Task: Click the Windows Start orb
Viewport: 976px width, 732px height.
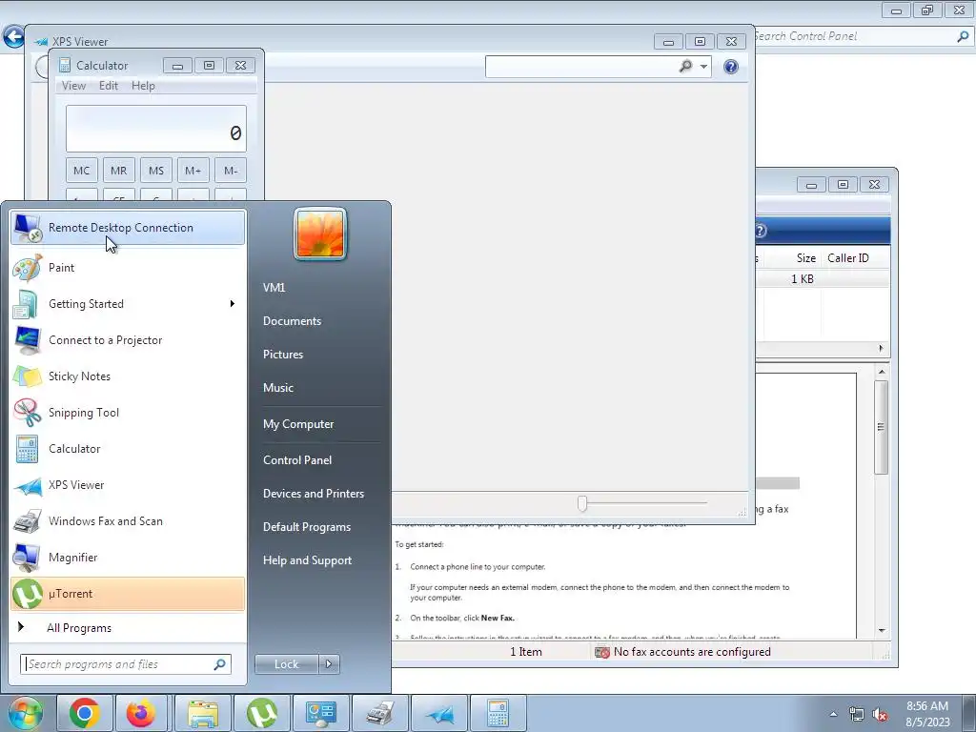Action: click(25, 713)
